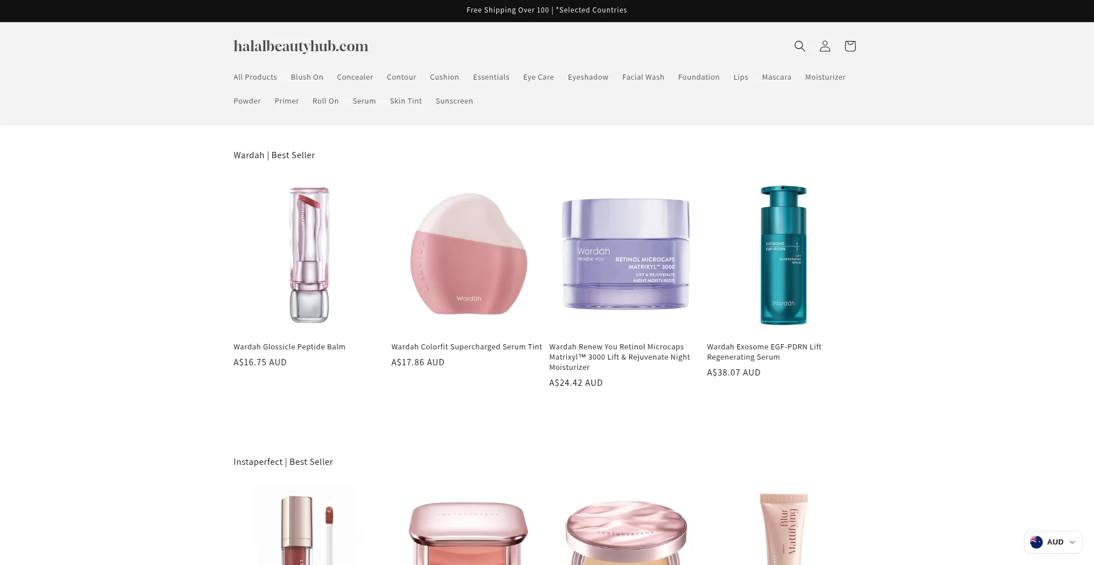The height and width of the screenshot is (565, 1094).
Task: Open Contour category
Action: pyautogui.click(x=402, y=77)
